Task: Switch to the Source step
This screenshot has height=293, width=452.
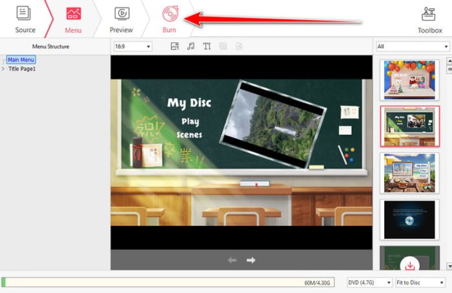Action: click(25, 19)
